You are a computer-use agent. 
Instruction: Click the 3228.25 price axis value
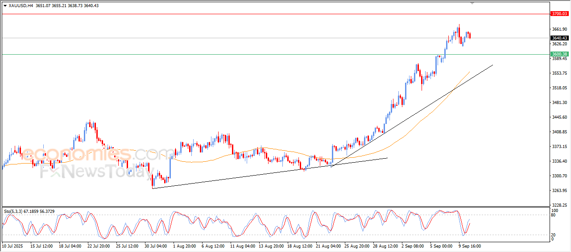click(559, 205)
